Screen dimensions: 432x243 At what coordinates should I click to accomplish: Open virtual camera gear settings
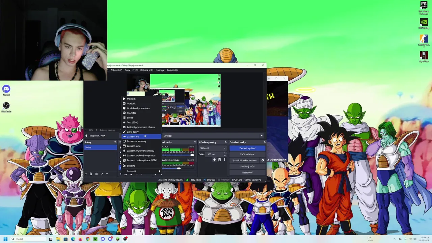[263, 160]
